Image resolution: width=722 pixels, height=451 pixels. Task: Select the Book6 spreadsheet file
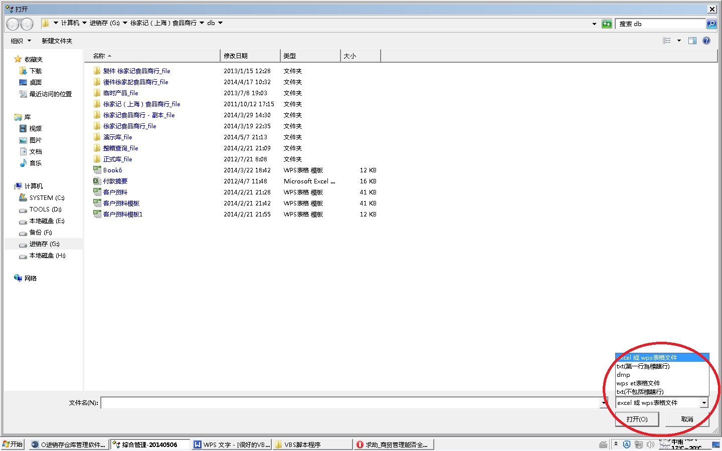click(112, 170)
